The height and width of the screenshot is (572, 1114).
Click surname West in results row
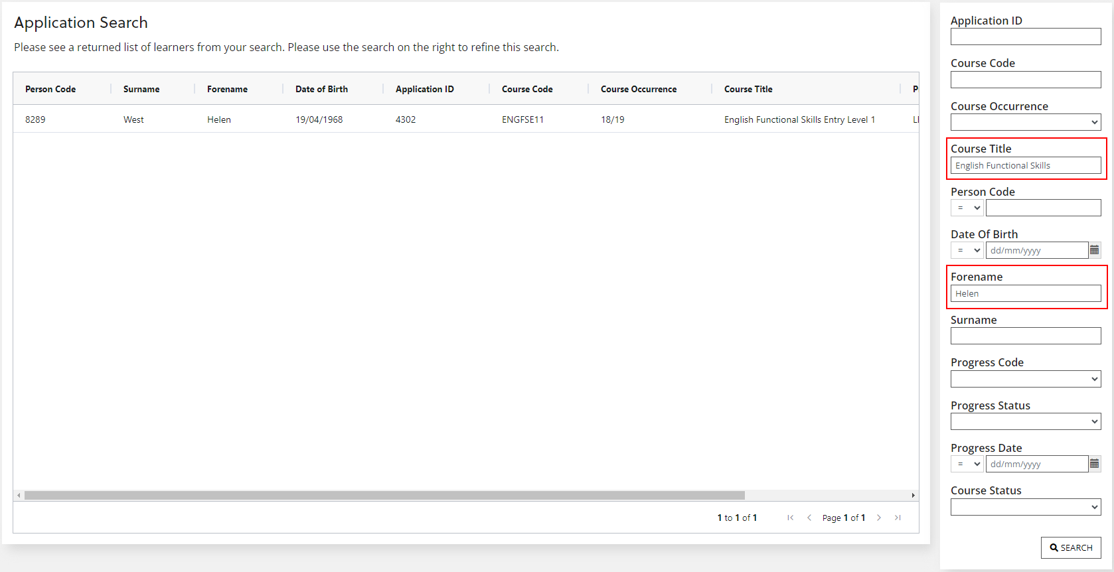(x=133, y=119)
